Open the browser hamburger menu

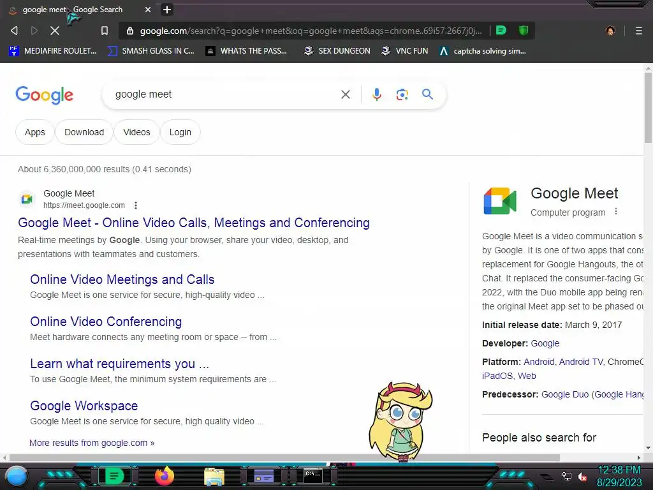coord(638,31)
